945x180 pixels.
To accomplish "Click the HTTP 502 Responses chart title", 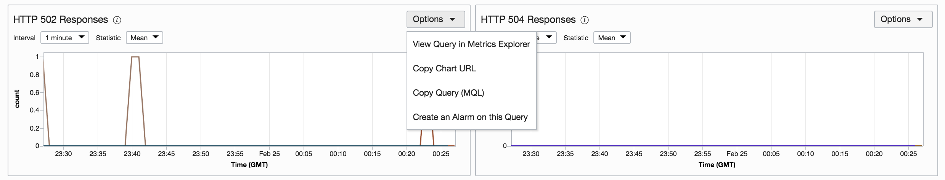I will click(x=61, y=20).
